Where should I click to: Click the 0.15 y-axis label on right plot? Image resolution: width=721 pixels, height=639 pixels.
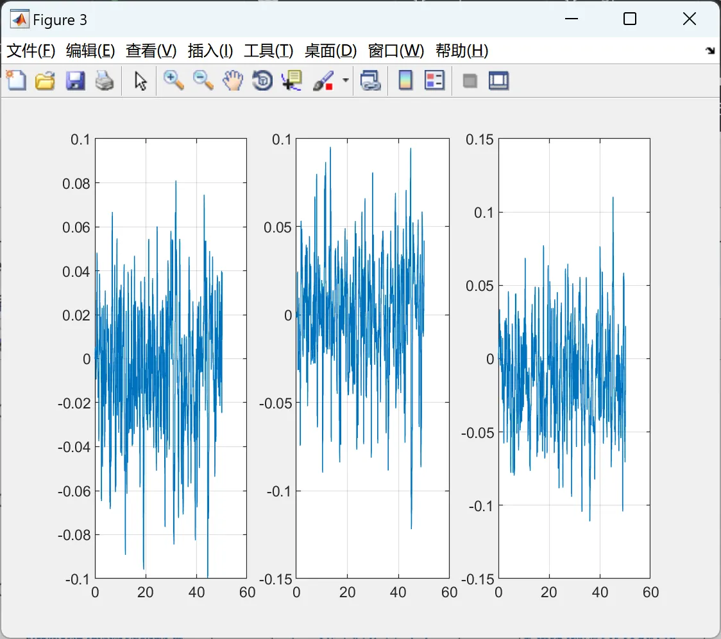coord(480,139)
